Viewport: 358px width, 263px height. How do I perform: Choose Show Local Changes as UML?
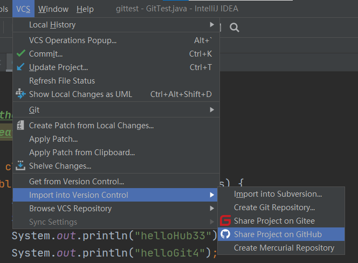point(116,94)
